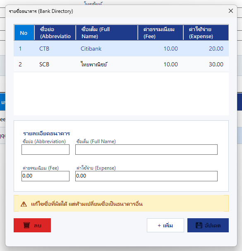Sort by the ชื่อย่อ (Abbreviation) column header

click(55, 33)
